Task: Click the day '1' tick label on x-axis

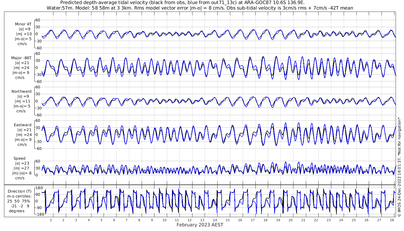Action: coord(51,220)
